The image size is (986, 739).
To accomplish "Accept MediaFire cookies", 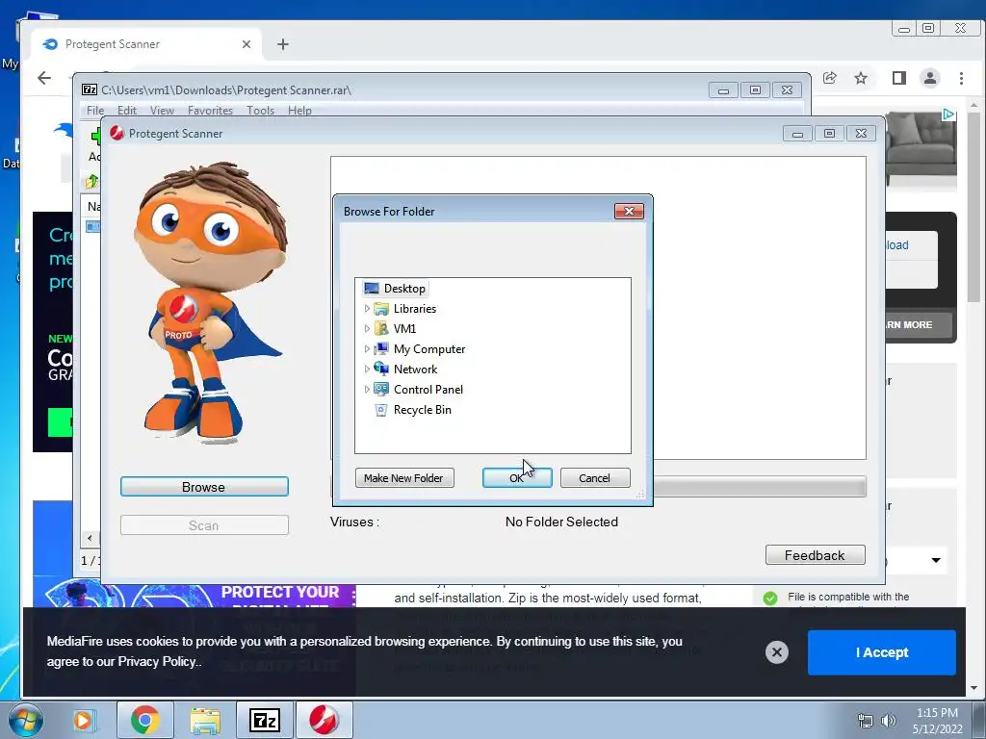I will tap(882, 653).
